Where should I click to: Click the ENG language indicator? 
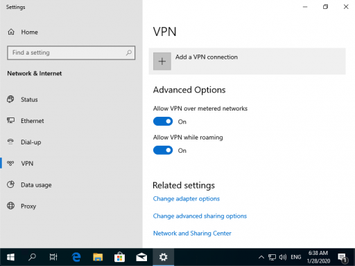(296, 257)
